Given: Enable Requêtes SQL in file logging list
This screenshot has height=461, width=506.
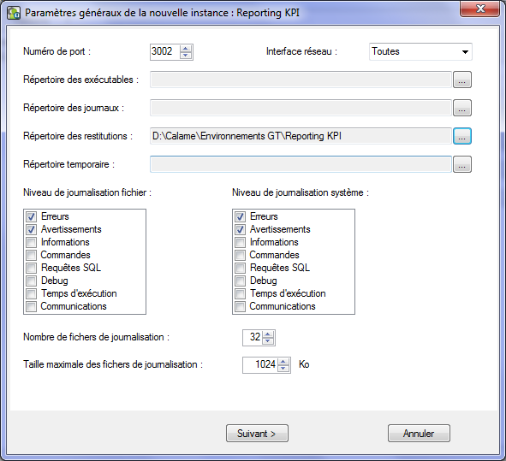Looking at the screenshot, I should (x=32, y=268).
